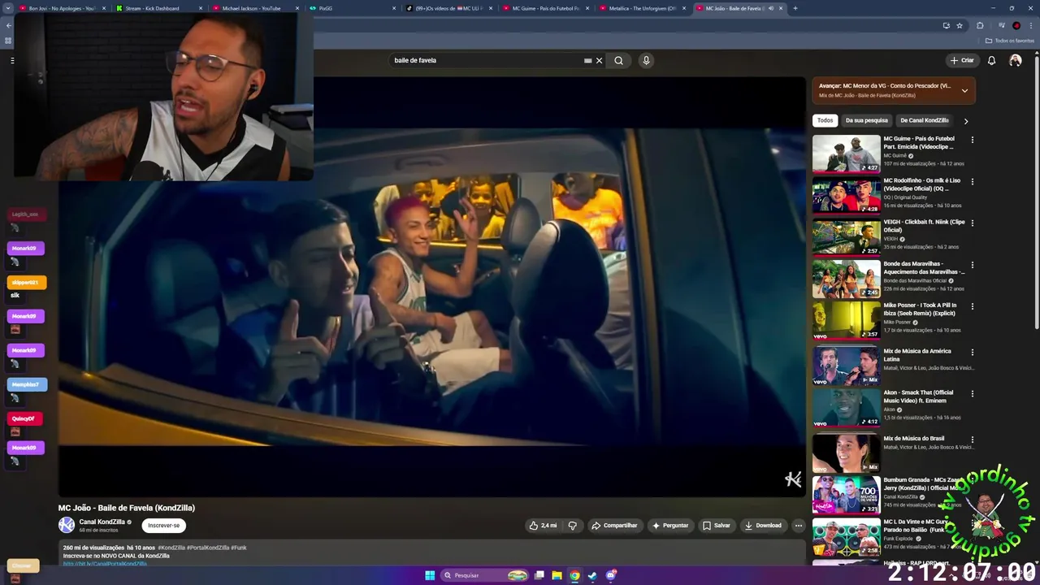Screen dimensions: 1040x585
Task: Switch to the Bon Jovi No Apologies tab
Action: tap(63, 8)
